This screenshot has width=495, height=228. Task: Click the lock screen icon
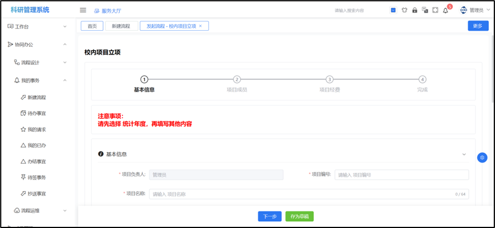click(414, 10)
